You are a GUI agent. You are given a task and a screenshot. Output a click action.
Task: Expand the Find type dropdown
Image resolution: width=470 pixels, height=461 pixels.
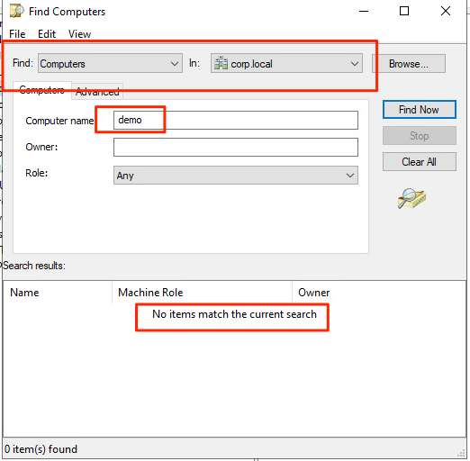(x=110, y=63)
